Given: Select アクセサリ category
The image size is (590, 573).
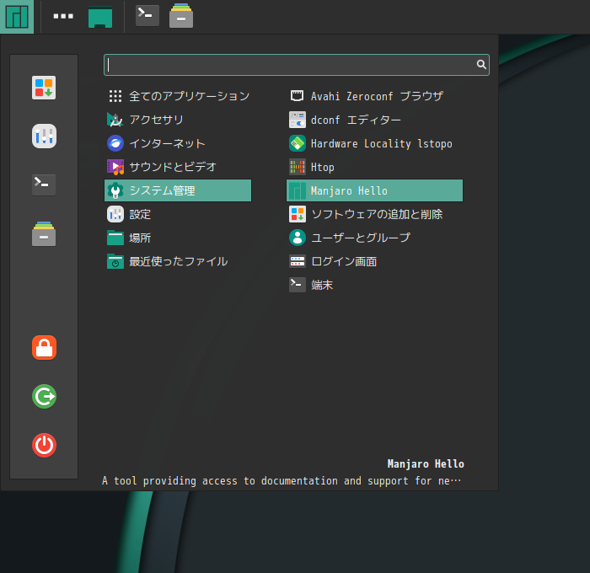Looking at the screenshot, I should (x=178, y=120).
